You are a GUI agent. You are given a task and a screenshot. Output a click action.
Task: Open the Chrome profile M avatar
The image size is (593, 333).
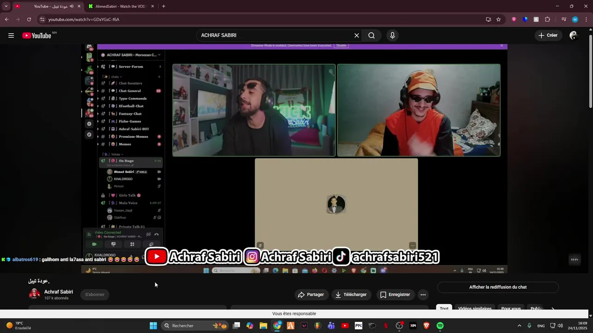pos(575,19)
